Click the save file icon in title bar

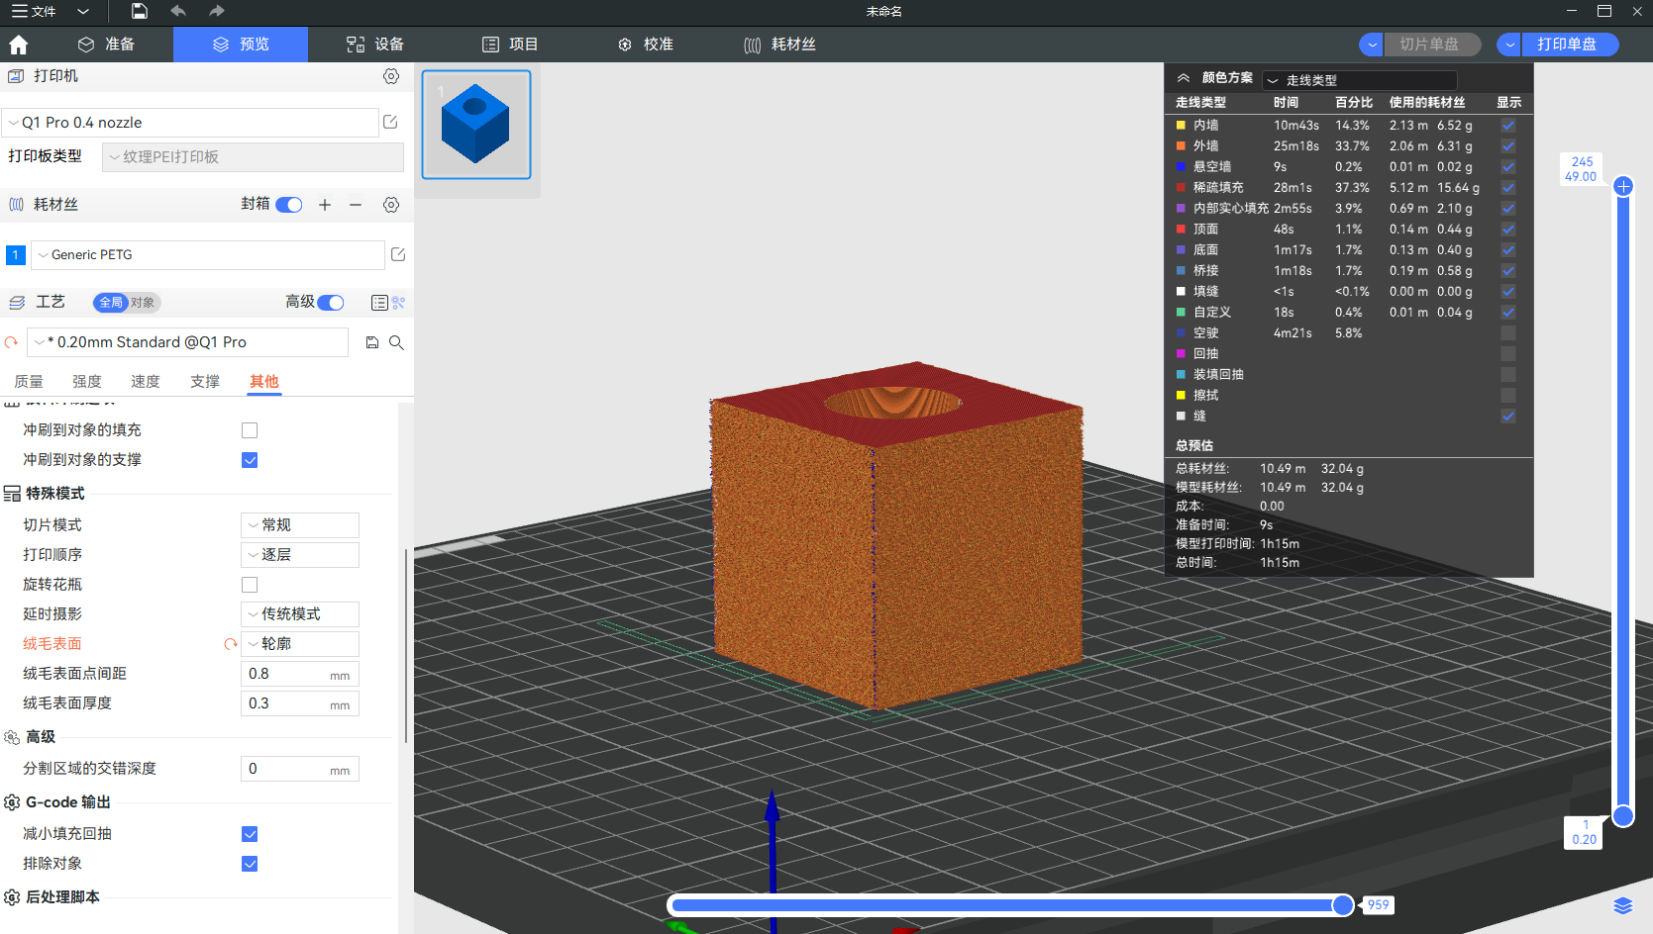pos(140,11)
